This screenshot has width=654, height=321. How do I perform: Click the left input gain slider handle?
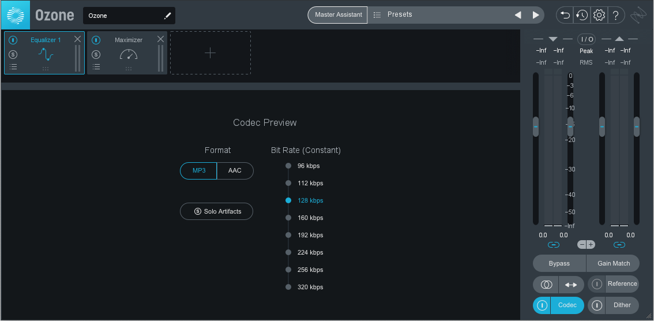pyautogui.click(x=536, y=126)
